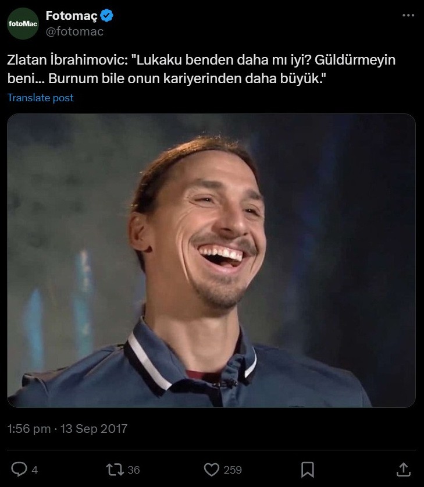424x487 pixels.
Task: Bookmark this post
Action: click(x=308, y=470)
